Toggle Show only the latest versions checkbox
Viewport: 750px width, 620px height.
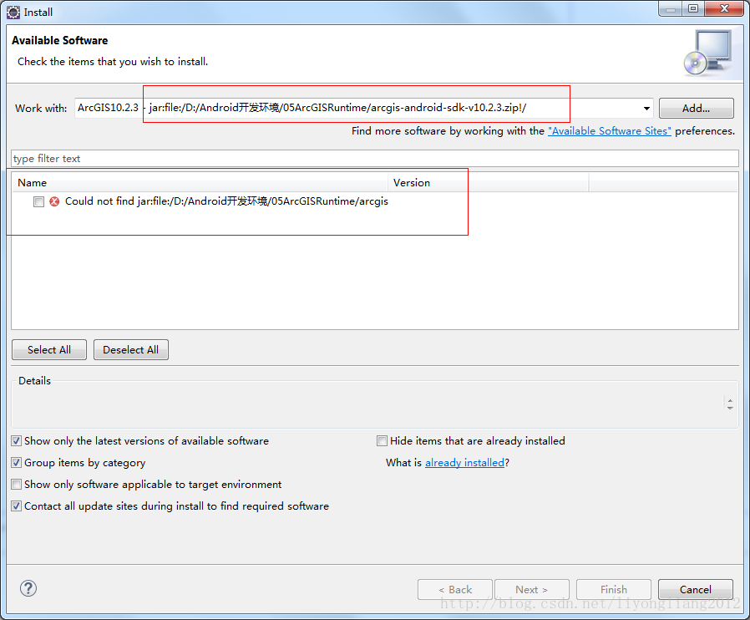click(16, 440)
